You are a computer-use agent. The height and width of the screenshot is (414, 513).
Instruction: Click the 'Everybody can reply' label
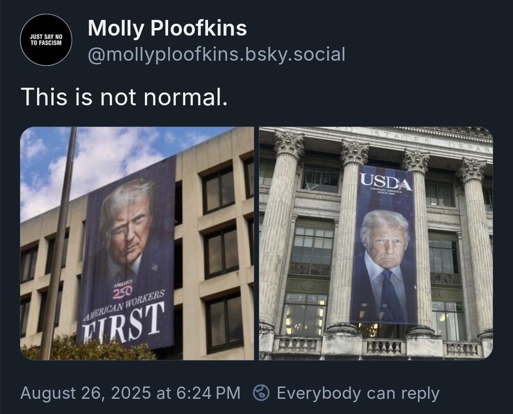pos(358,394)
